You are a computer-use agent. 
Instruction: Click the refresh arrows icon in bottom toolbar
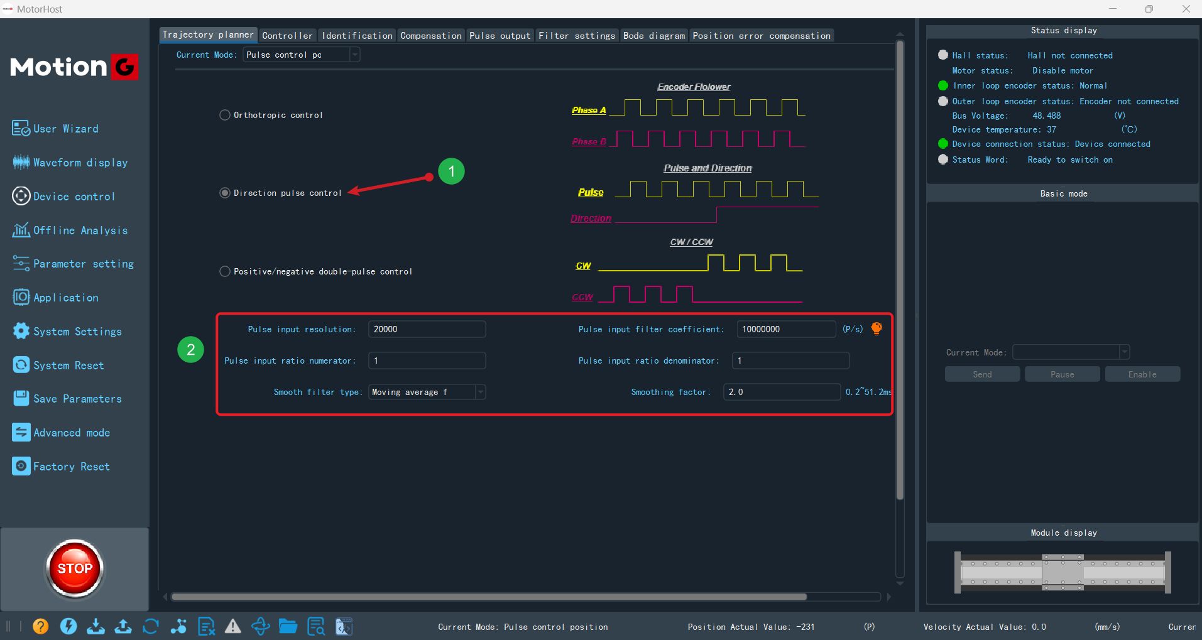[151, 626]
